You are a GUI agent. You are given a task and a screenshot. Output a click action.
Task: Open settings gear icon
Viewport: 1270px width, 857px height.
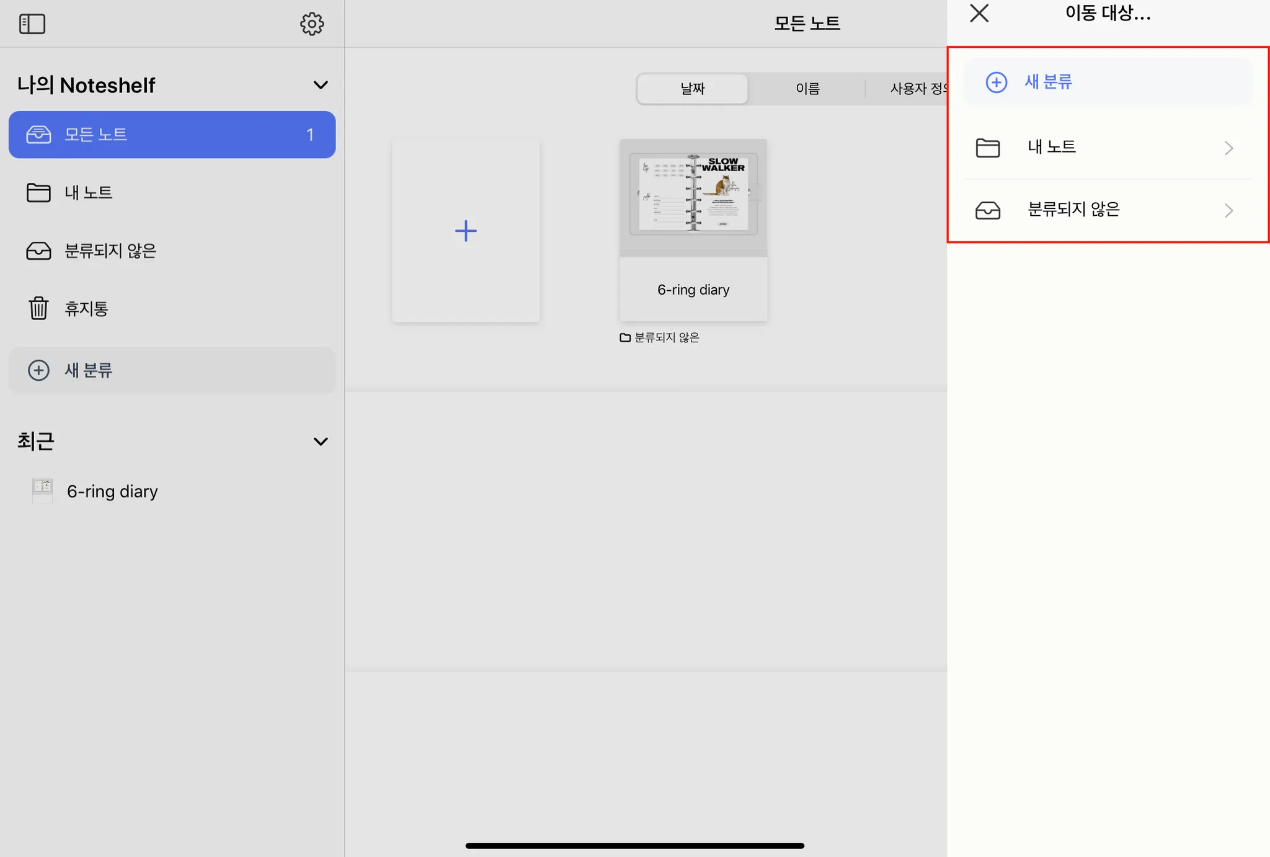[x=312, y=24]
